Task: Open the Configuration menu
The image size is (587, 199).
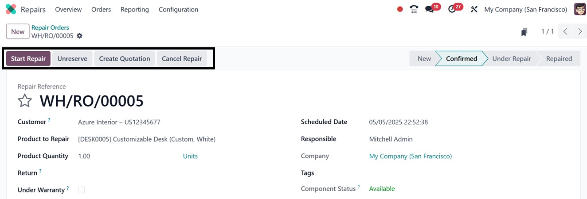Action: (x=178, y=9)
